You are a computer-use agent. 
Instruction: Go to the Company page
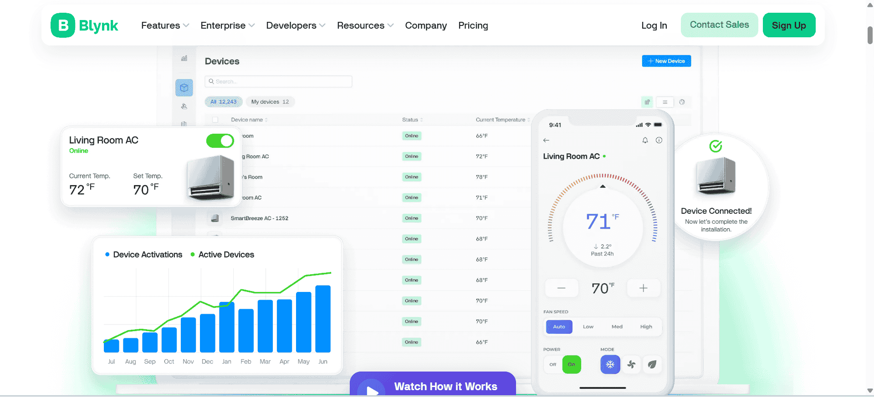pyautogui.click(x=426, y=25)
